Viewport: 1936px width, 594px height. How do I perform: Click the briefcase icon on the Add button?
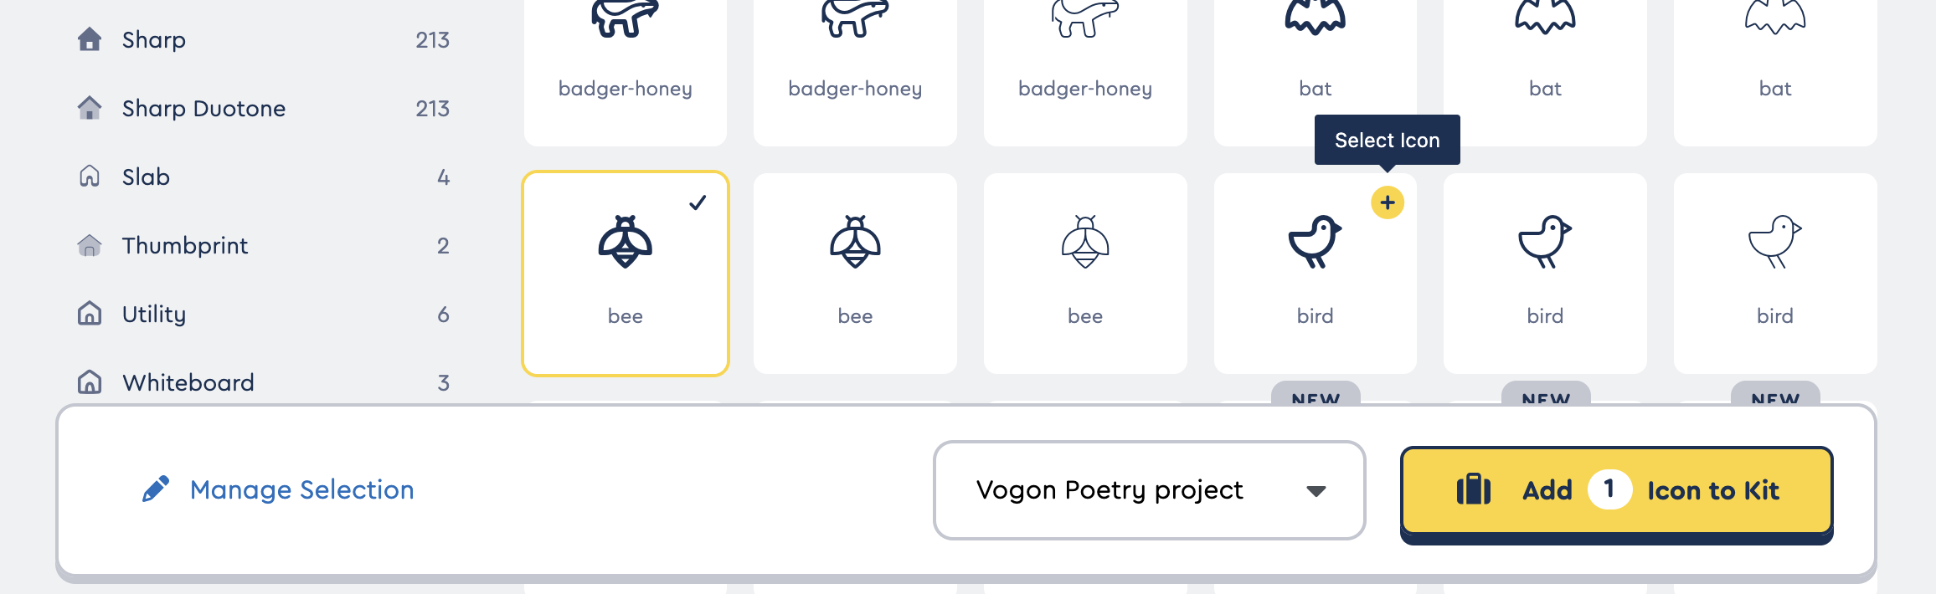point(1475,489)
